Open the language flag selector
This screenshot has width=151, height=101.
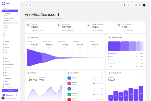point(125,5)
